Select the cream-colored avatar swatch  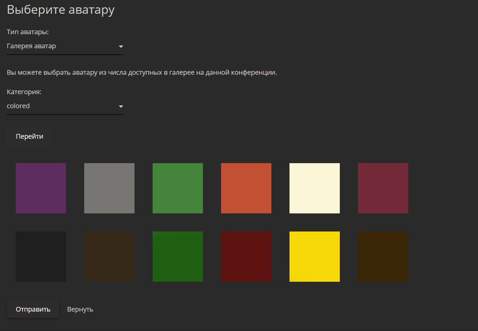point(314,188)
